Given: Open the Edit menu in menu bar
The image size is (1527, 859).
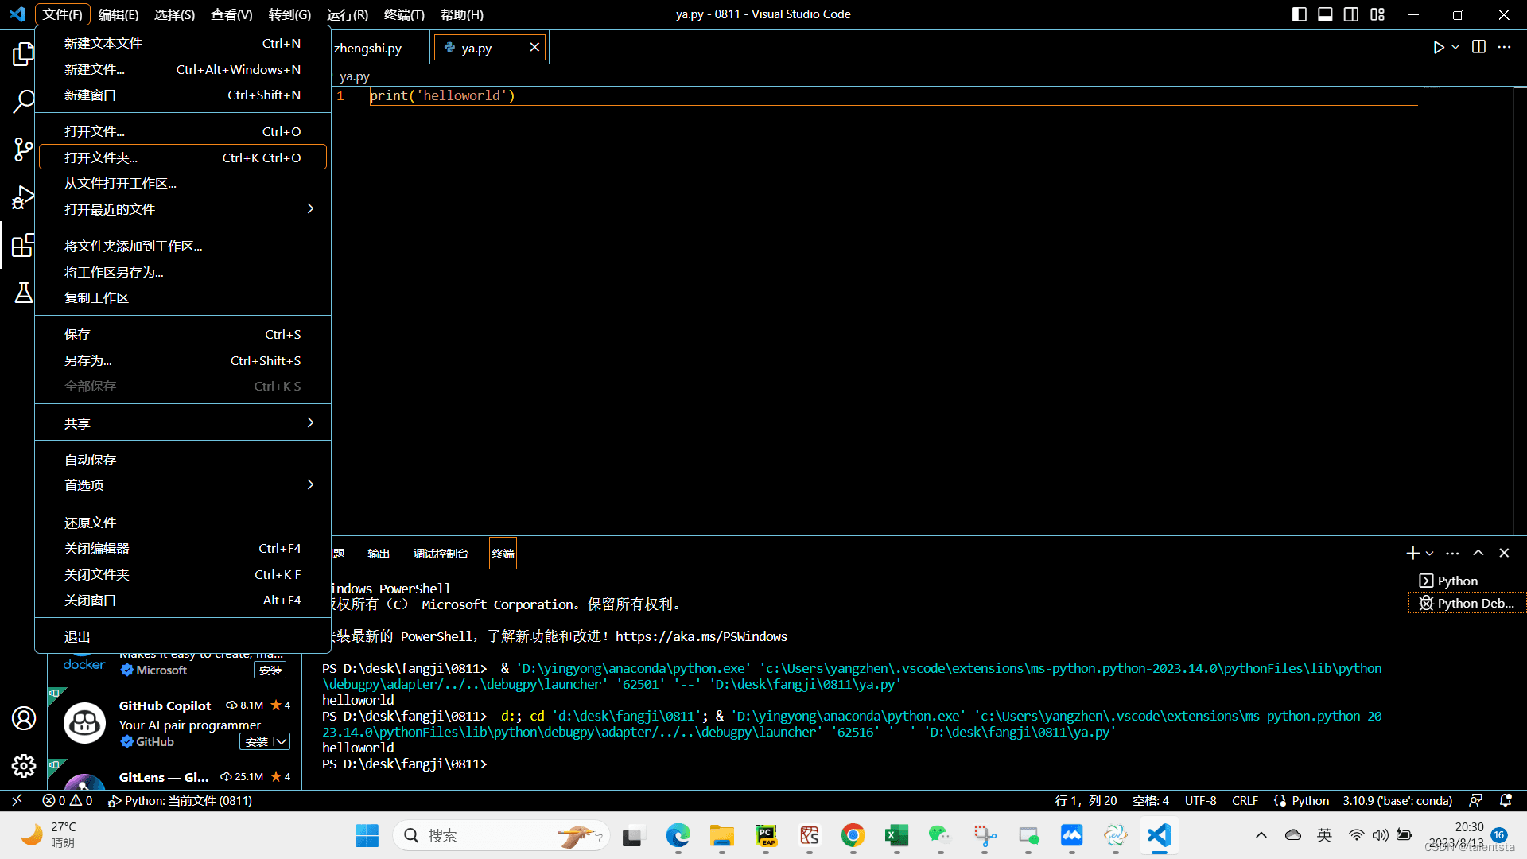Looking at the screenshot, I should (x=119, y=14).
